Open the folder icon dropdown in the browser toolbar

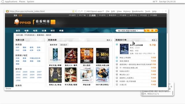pos(80,11)
